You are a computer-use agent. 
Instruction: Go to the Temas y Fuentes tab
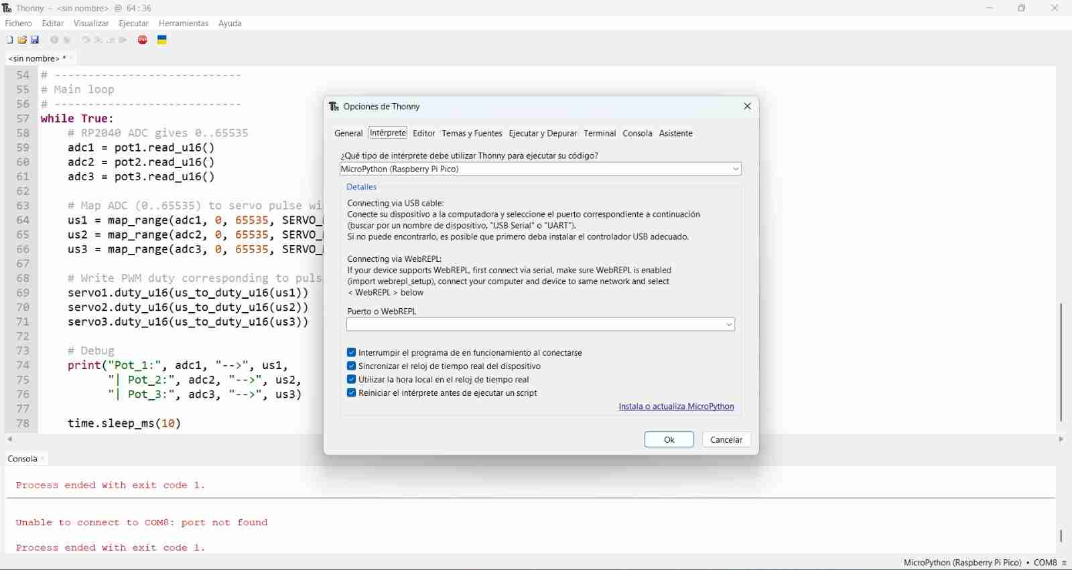(472, 133)
